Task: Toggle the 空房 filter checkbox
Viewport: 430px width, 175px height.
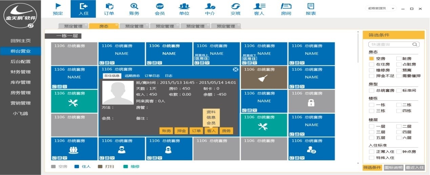Action: click(372, 59)
